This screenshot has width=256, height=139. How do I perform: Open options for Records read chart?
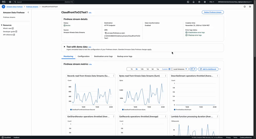tap(114, 76)
